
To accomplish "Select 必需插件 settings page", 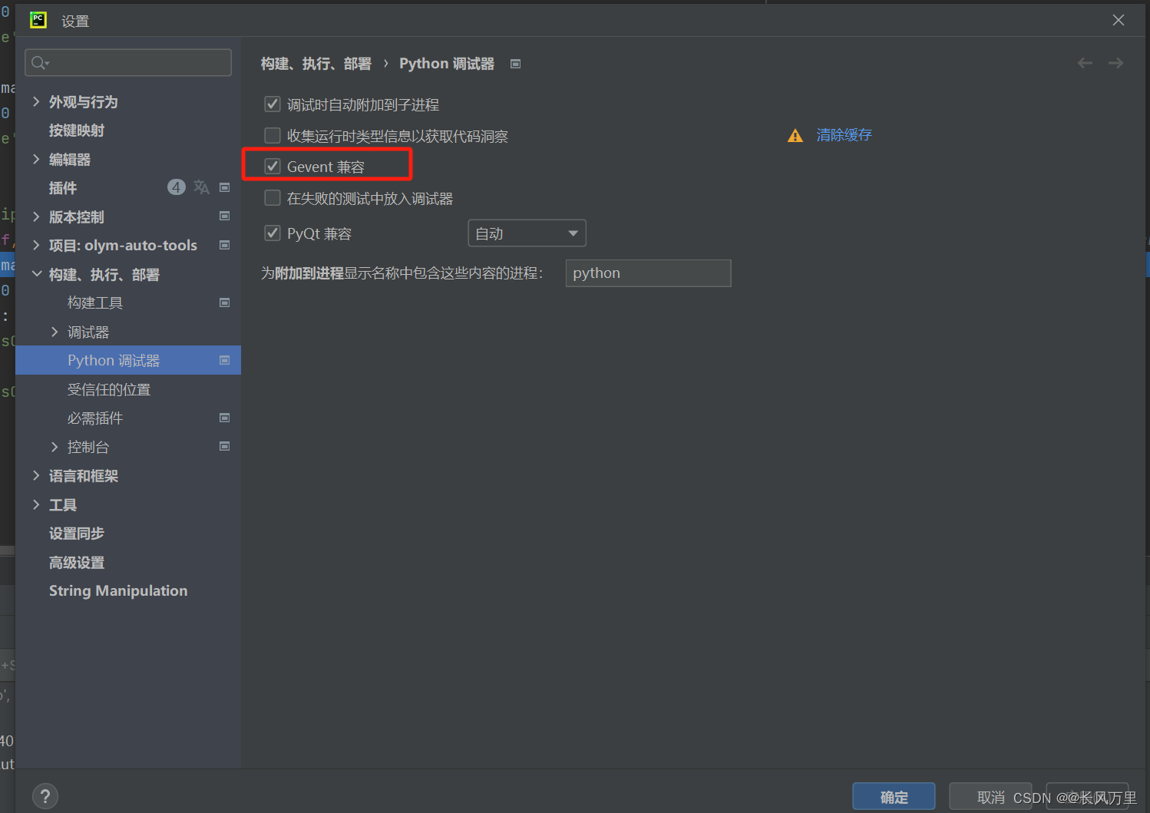I will tap(95, 418).
